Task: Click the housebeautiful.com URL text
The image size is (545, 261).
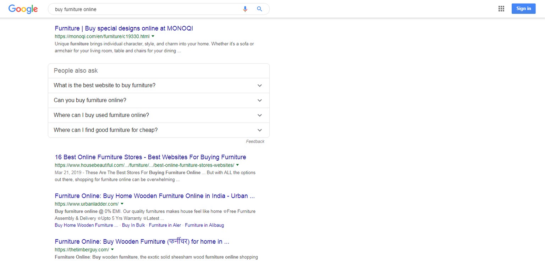Action: click(x=144, y=165)
